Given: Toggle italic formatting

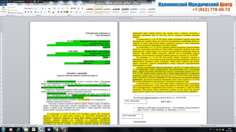Looking at the screenshot, I should point(28,12).
